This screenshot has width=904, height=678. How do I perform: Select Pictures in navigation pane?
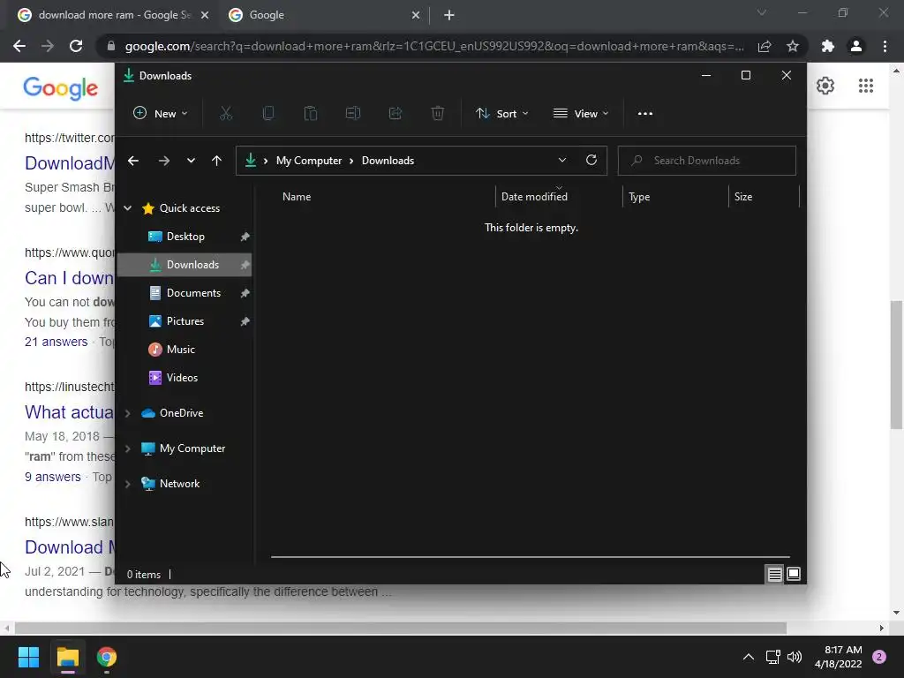pyautogui.click(x=185, y=321)
